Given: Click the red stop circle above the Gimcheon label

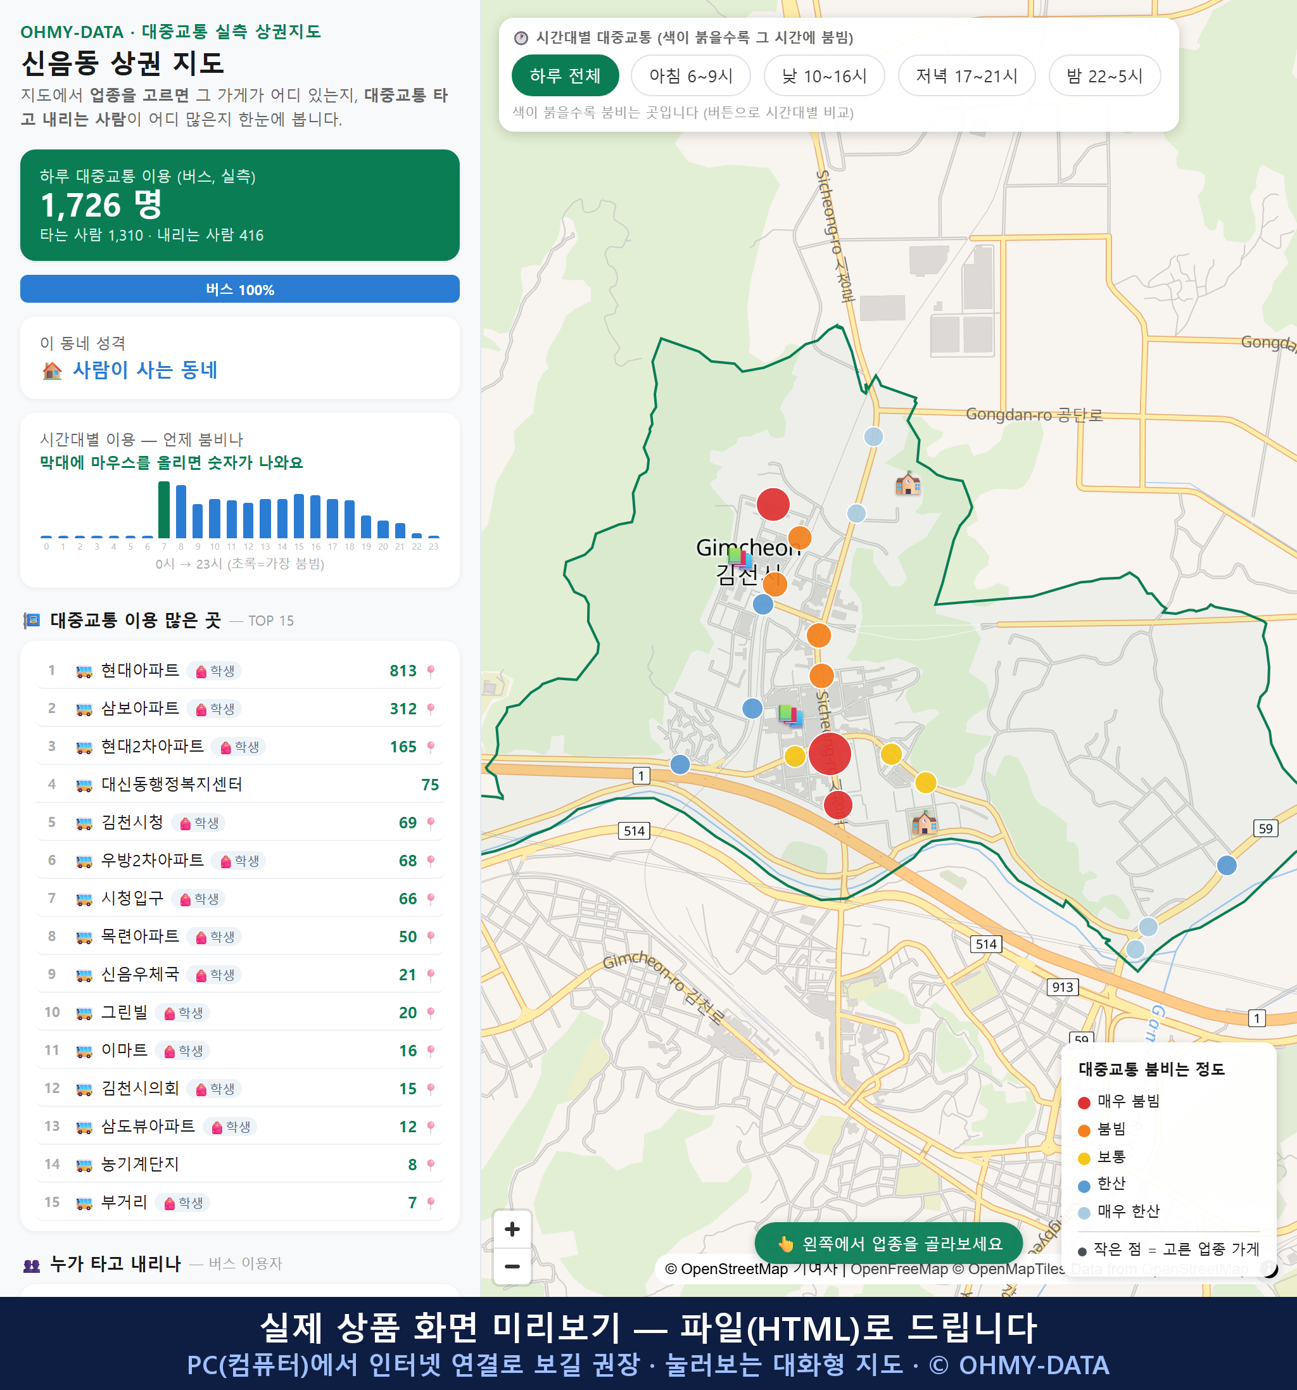Looking at the screenshot, I should pos(773,504).
